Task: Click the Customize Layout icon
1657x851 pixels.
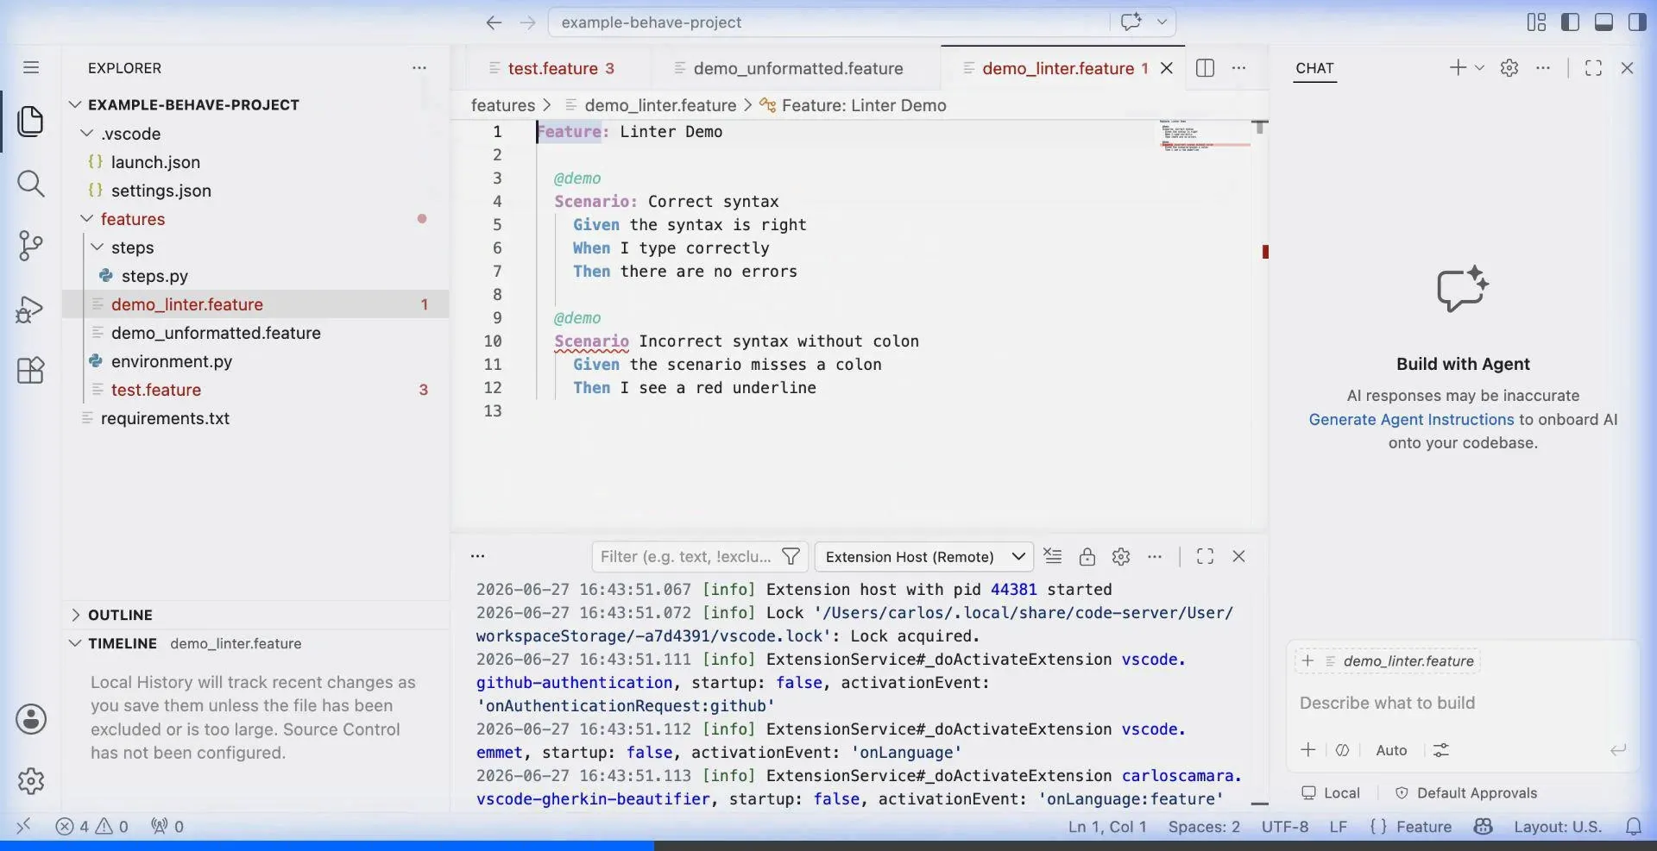Action: point(1537,22)
